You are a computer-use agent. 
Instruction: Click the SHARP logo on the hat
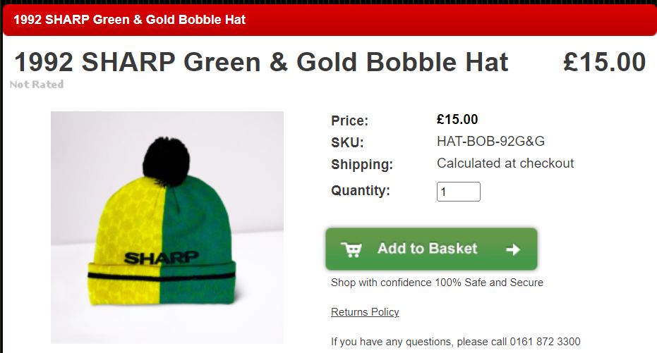click(162, 258)
